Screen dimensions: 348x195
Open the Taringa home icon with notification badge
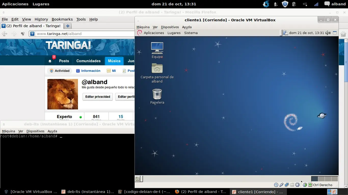click(50, 61)
